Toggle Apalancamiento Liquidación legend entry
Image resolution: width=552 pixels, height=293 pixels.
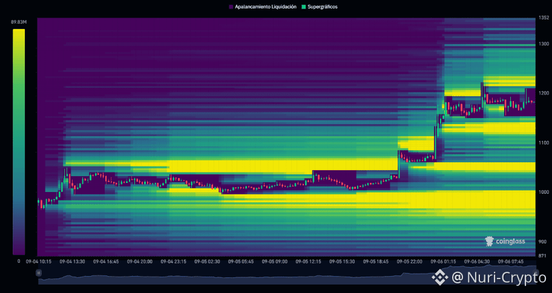[263, 7]
